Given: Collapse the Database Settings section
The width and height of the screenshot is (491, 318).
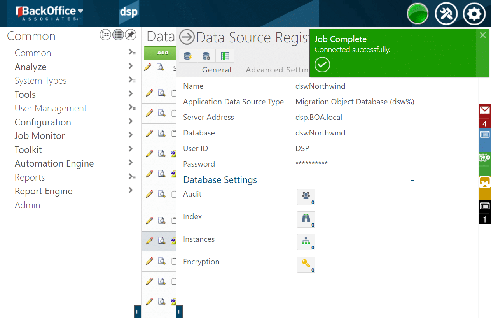Looking at the screenshot, I should point(412,180).
